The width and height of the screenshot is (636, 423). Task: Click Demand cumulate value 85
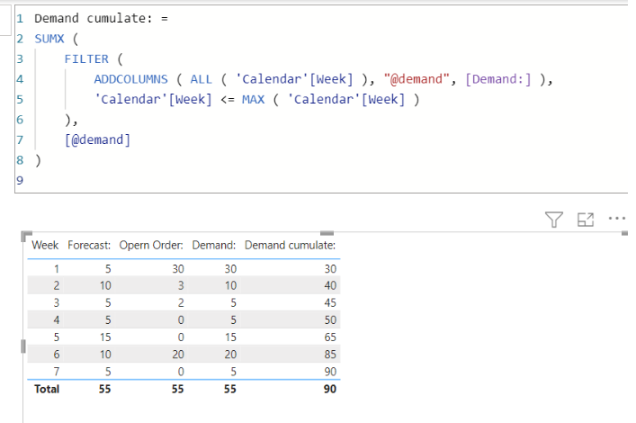click(x=330, y=355)
